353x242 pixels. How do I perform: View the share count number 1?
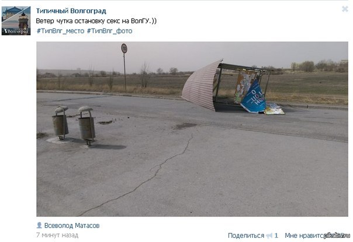(276, 236)
